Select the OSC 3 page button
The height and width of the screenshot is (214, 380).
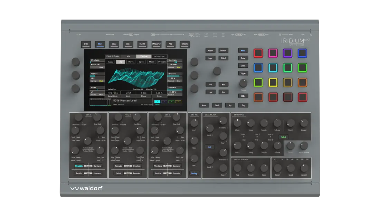point(128,44)
